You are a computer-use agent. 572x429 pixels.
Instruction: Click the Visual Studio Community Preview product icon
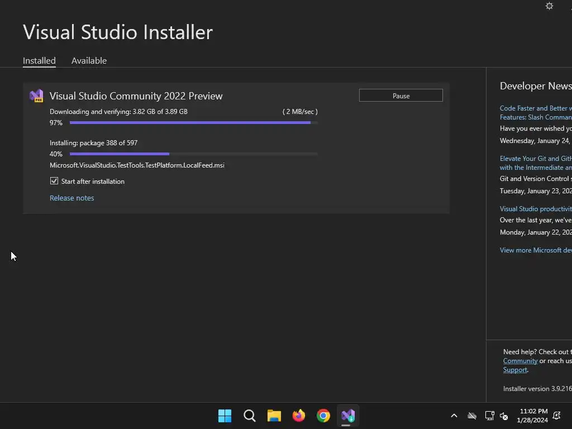36,96
